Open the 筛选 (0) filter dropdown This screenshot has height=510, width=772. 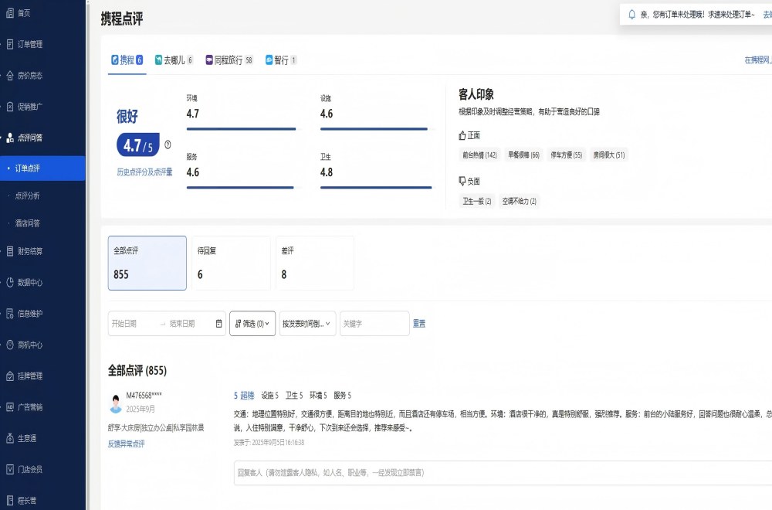click(x=252, y=323)
